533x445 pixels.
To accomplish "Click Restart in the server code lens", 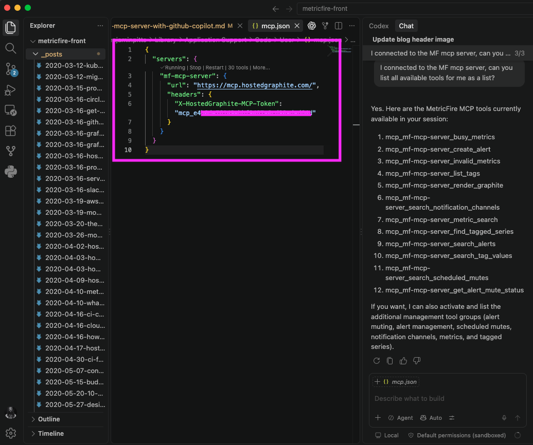I will (x=215, y=67).
